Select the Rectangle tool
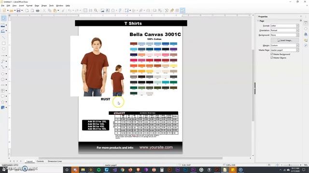Viewport: 309px width, 173px height. (x=3, y=43)
